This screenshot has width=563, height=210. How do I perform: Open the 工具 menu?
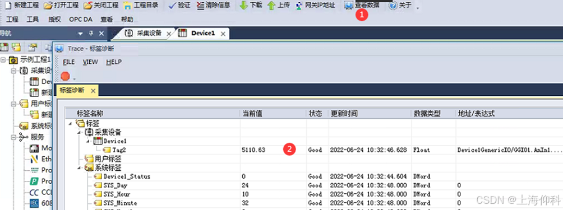click(x=33, y=20)
